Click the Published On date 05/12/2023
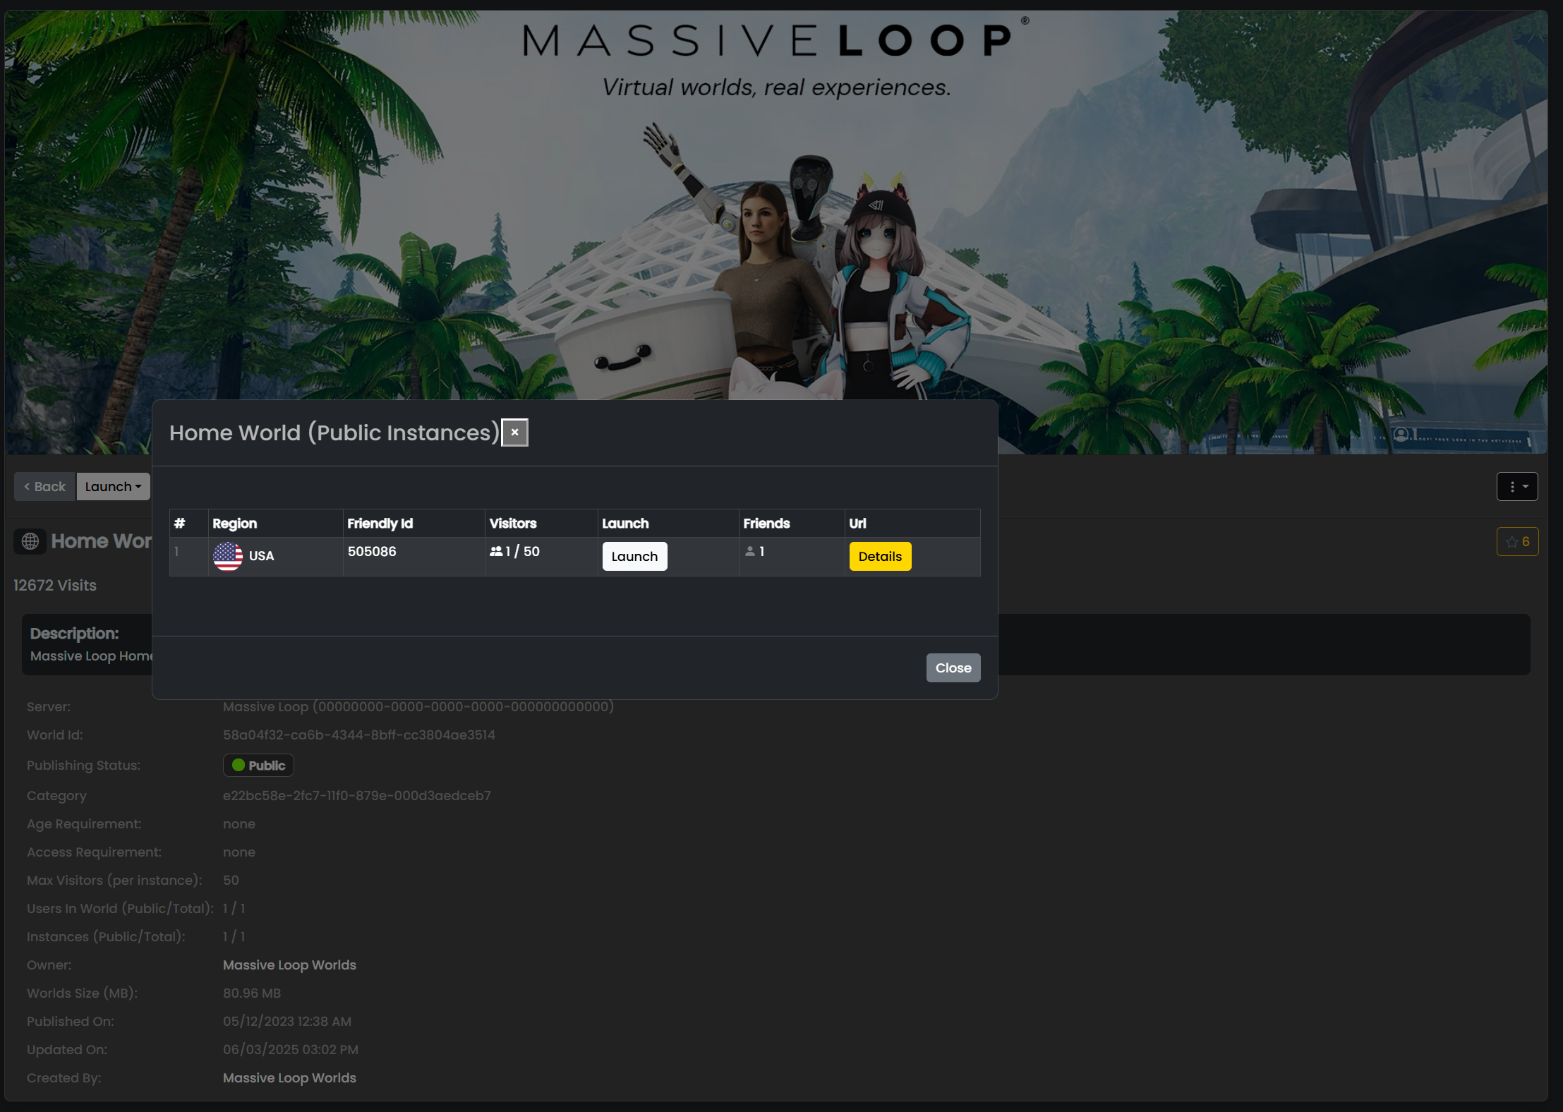This screenshot has height=1112, width=1563. coord(287,1021)
